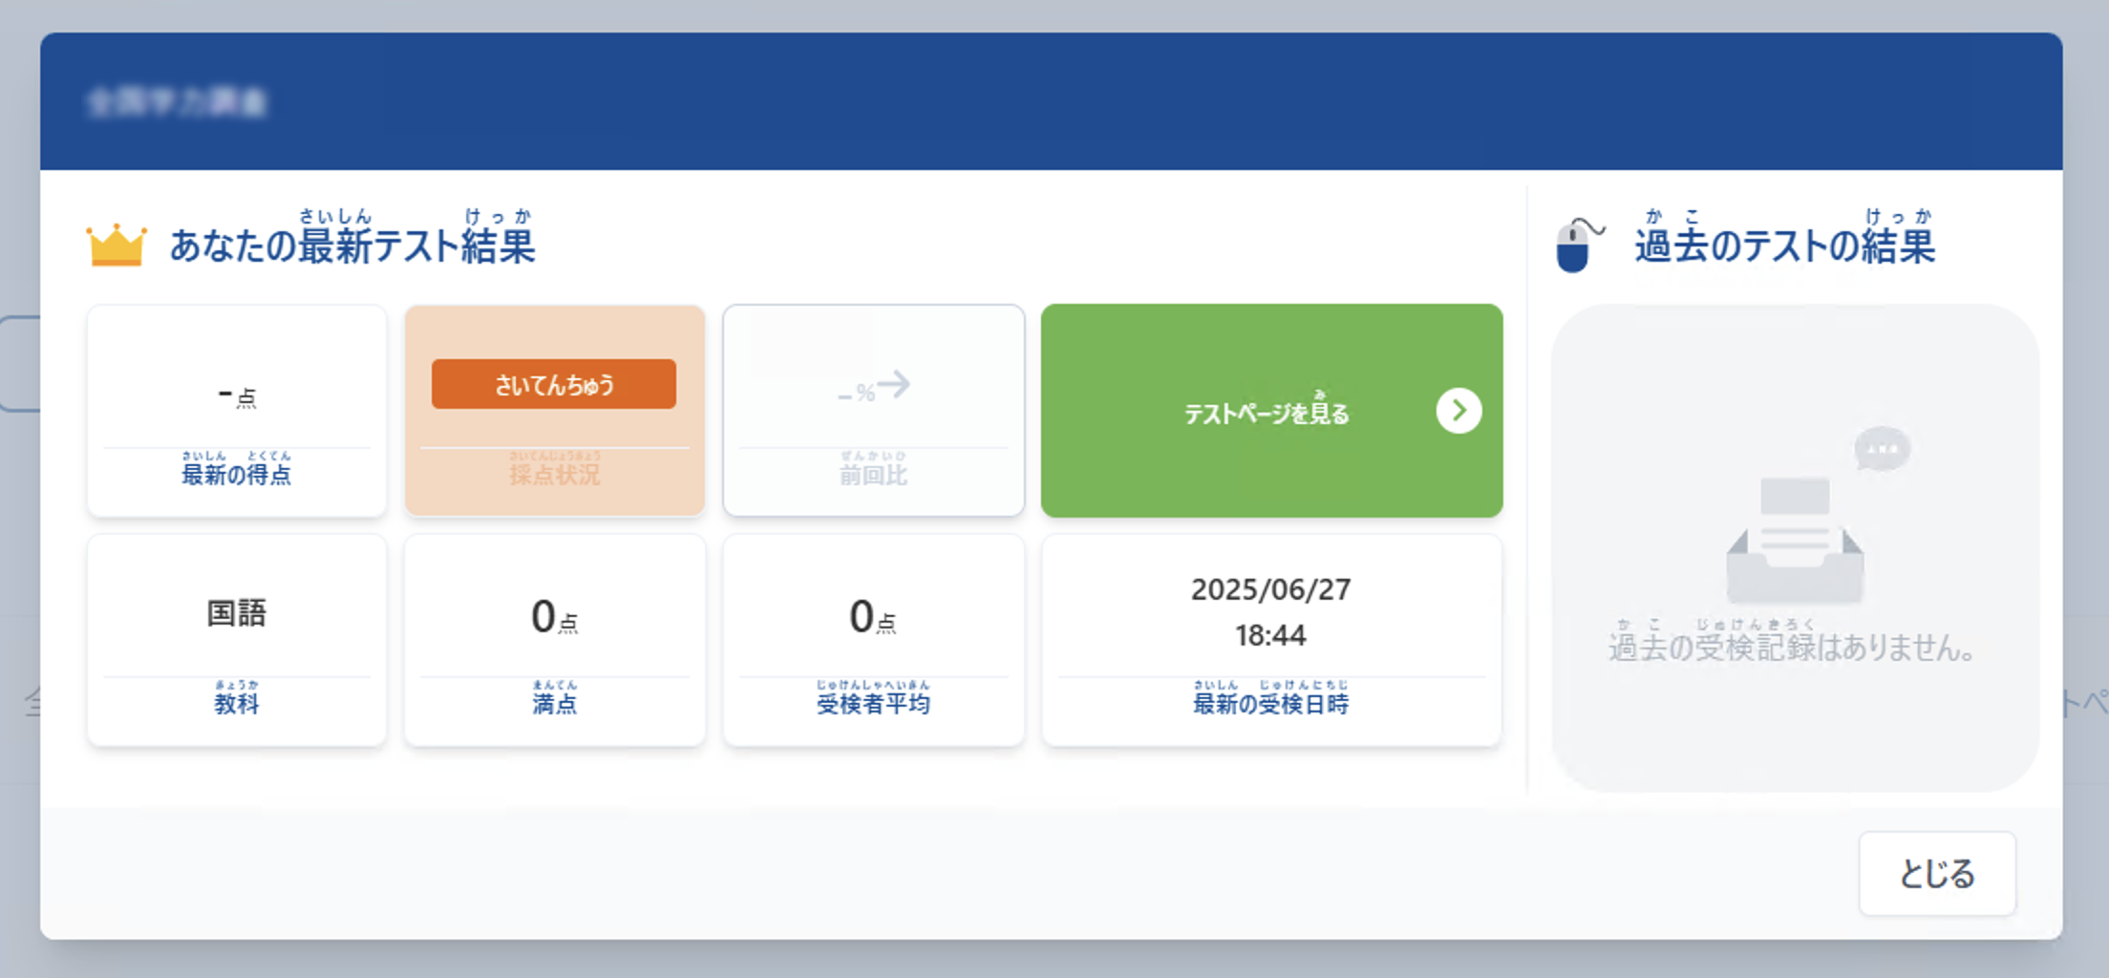
Task: Click the blue mouse icon
Action: pos(1576,246)
